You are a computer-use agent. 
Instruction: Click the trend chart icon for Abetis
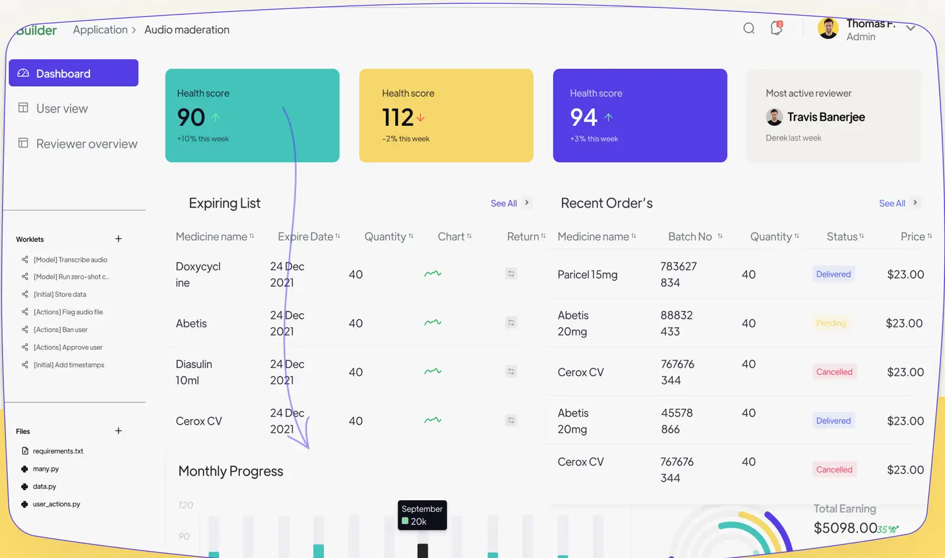(x=433, y=323)
